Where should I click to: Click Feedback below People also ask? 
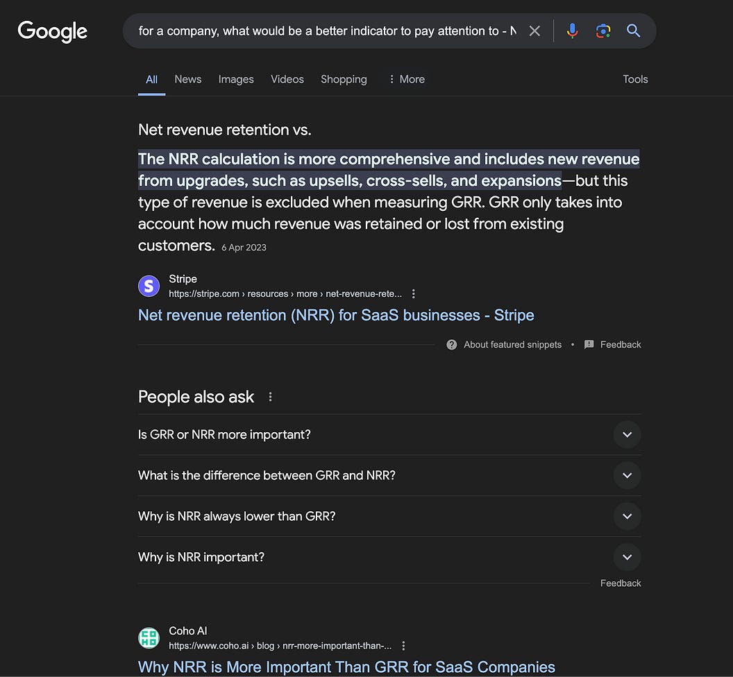(x=621, y=583)
